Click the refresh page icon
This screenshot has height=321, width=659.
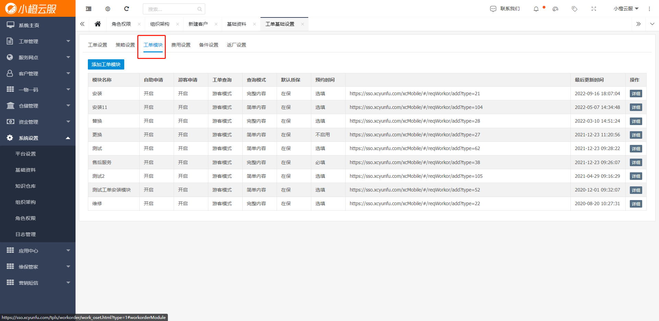[x=127, y=9]
